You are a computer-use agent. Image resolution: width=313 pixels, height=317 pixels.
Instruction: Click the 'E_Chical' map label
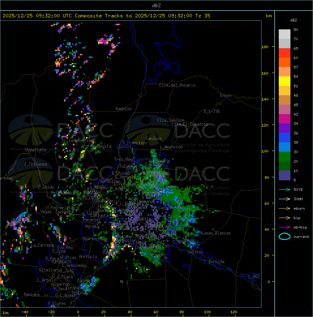(x=121, y=173)
